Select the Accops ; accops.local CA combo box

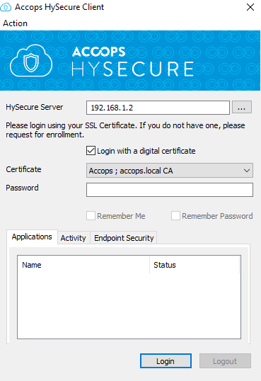[170, 171]
